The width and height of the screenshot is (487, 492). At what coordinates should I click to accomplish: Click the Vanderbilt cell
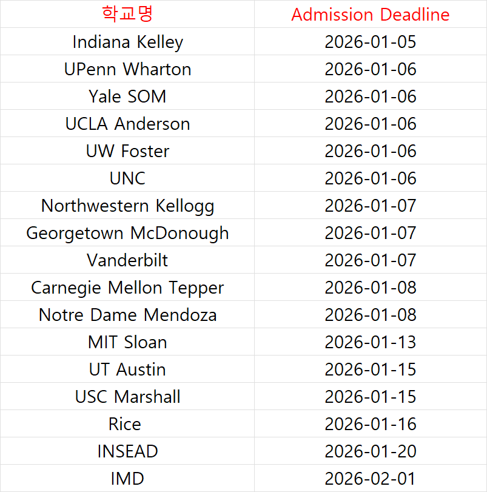[127, 260]
